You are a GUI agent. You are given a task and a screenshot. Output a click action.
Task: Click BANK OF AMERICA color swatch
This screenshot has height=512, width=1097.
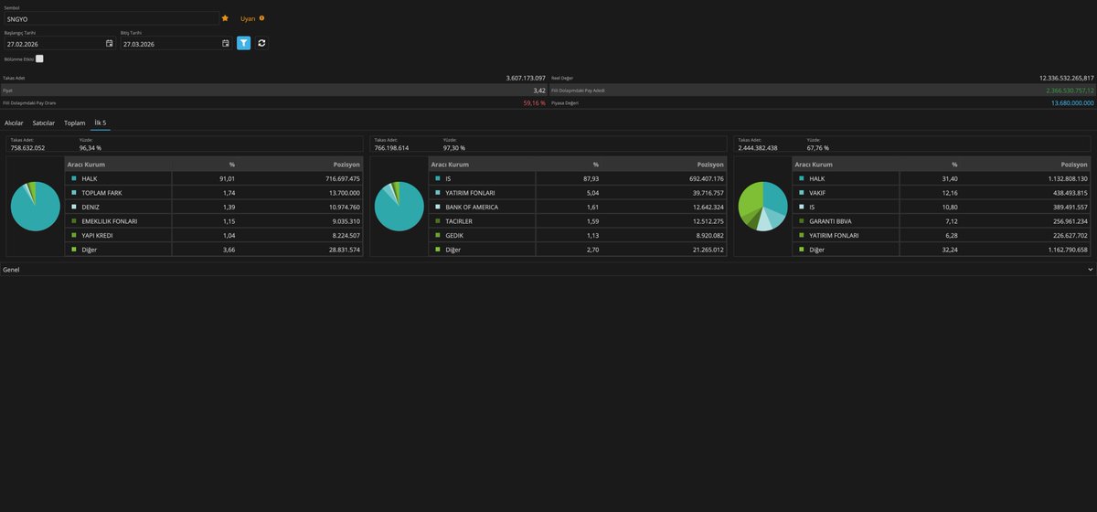(x=437, y=207)
